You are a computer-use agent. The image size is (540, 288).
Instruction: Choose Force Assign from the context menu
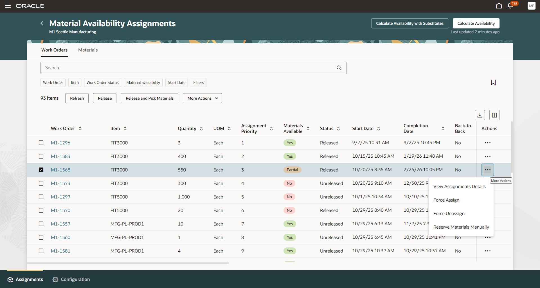446,200
